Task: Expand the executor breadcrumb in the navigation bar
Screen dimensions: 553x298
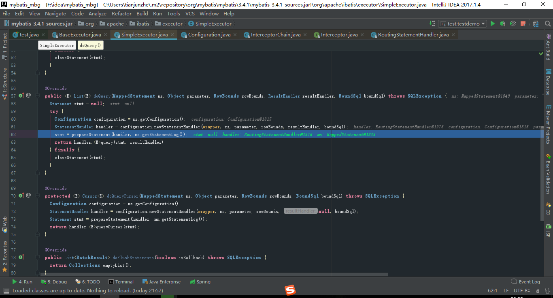Action: click(169, 23)
